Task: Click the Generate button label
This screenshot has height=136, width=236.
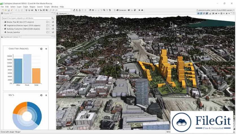Action: (123, 10)
